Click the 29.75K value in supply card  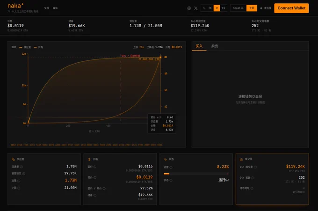70,173
